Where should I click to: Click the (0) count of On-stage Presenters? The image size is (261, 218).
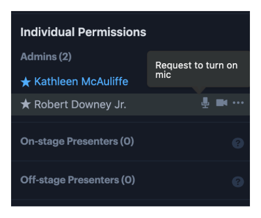[x=127, y=142]
